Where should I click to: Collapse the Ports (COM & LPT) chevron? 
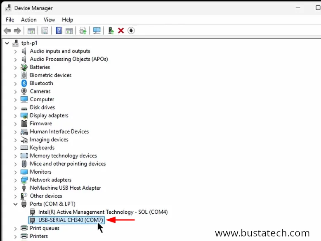click(x=15, y=204)
